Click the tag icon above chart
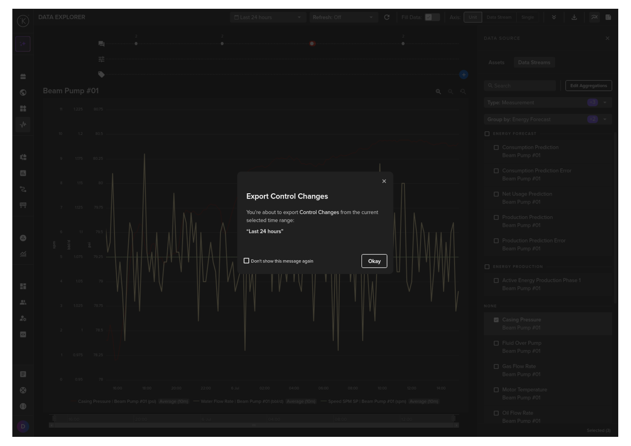The image size is (631, 446). coord(101,74)
